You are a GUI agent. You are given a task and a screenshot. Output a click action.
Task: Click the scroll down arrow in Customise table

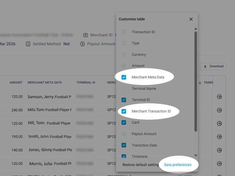(196, 156)
